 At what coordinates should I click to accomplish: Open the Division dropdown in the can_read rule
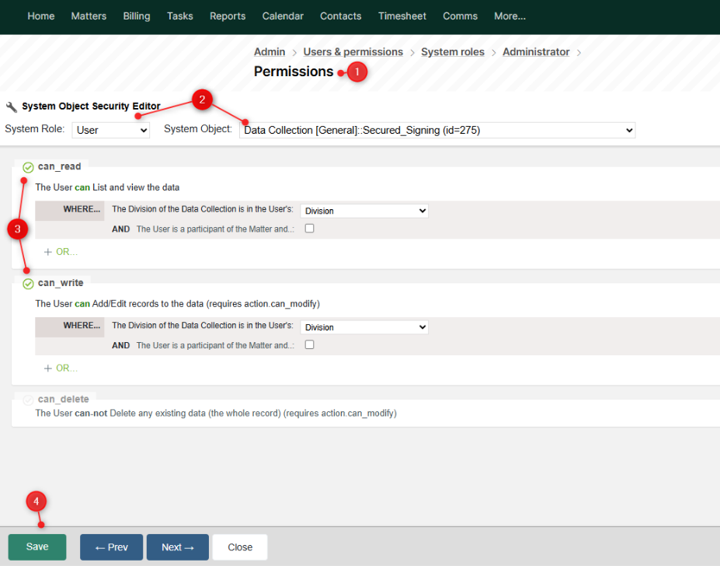click(x=364, y=210)
